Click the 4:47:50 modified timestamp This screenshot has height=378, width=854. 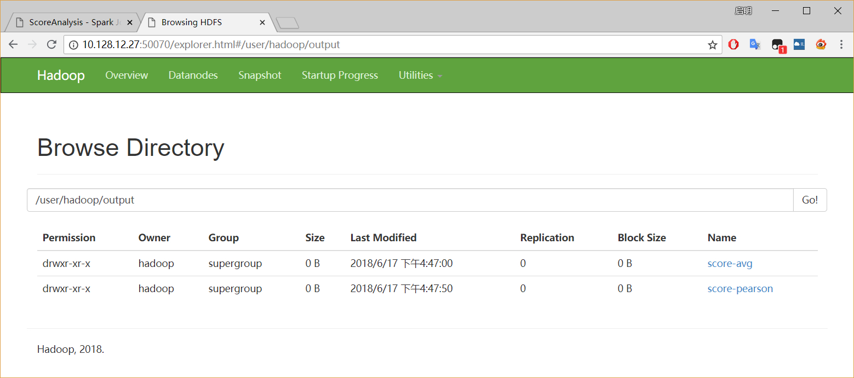coord(402,288)
